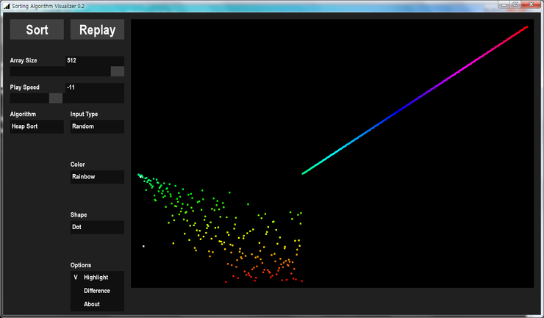
Task: Click the Replay button
Action: (97, 29)
